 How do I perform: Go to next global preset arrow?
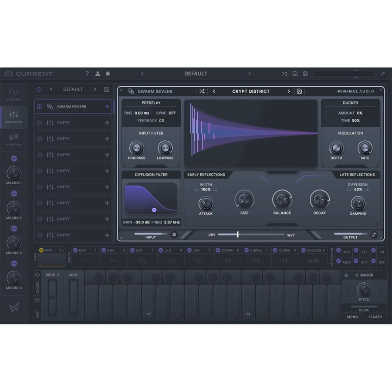click(249, 74)
